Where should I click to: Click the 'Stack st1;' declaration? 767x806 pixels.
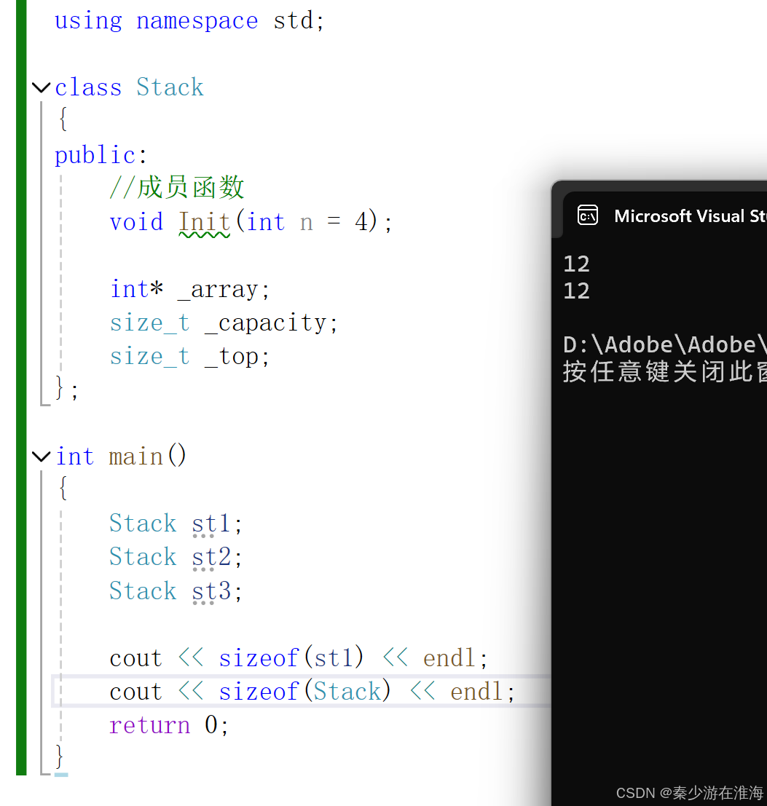176,523
